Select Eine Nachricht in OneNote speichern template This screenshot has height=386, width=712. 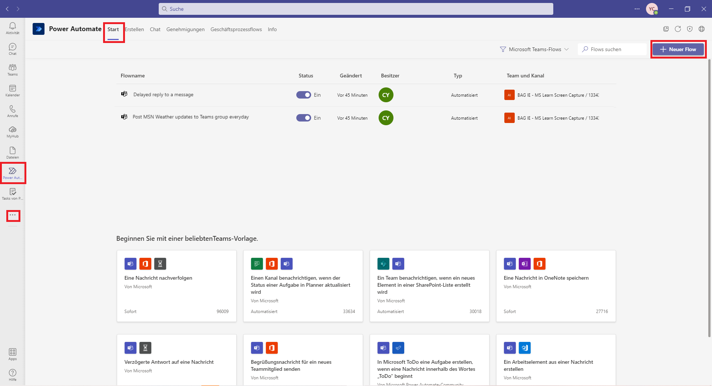coord(556,286)
